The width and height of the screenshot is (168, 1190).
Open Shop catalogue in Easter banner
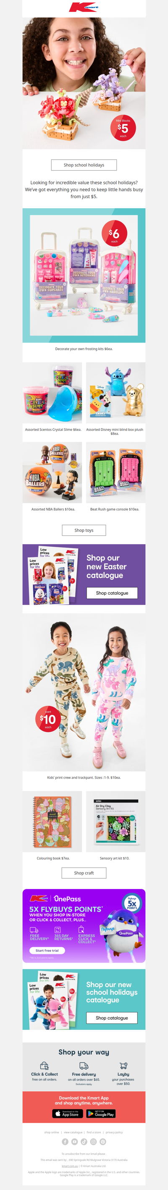point(112,593)
